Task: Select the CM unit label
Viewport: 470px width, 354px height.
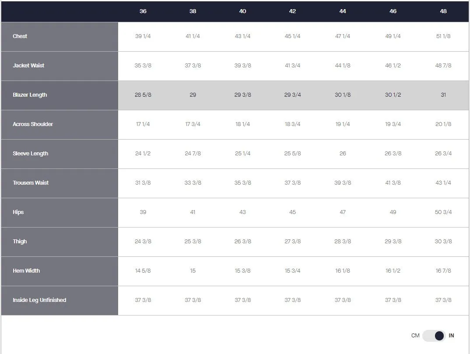Action: click(415, 336)
